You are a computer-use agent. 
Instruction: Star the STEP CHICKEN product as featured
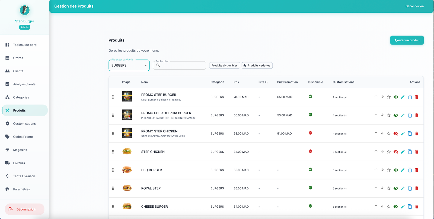pos(389,152)
